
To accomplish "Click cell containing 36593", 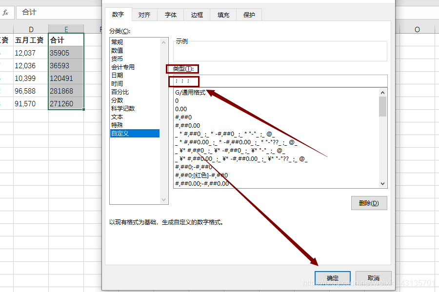I will 66,65.
